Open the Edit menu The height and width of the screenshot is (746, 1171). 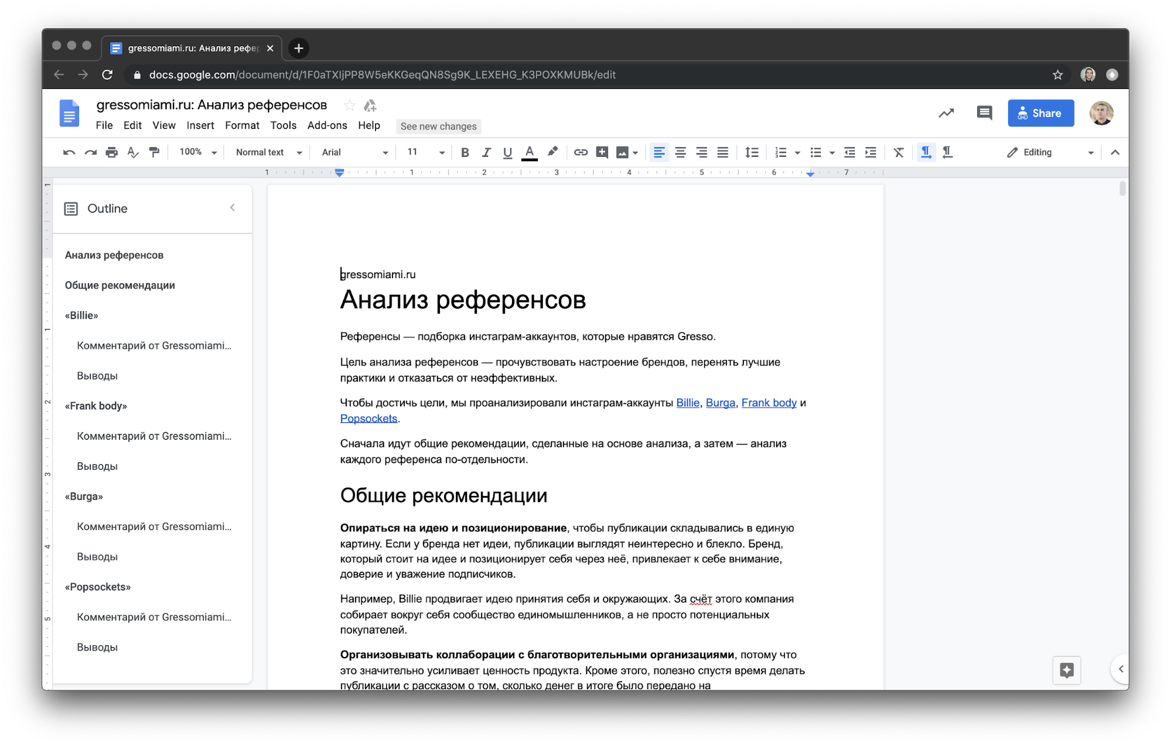point(132,125)
